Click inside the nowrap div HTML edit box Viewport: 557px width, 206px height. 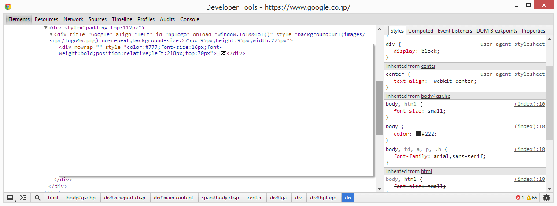[x=216, y=110]
